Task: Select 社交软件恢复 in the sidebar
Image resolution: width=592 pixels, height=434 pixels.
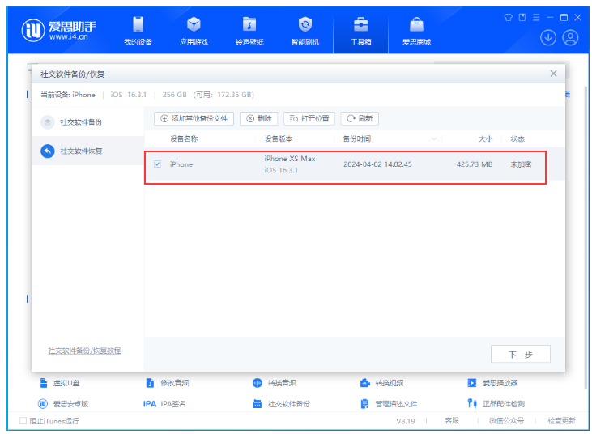Action: (87, 151)
